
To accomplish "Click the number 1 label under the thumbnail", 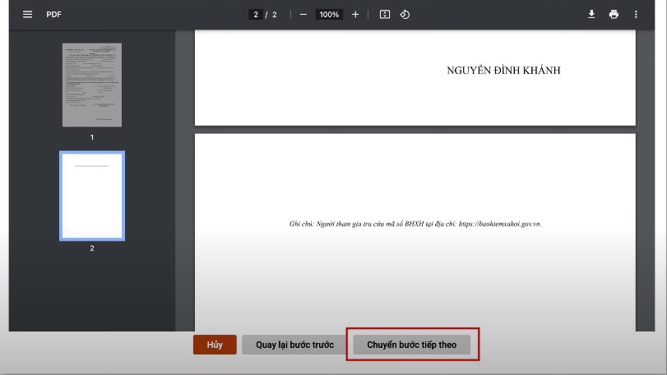I will click(92, 137).
